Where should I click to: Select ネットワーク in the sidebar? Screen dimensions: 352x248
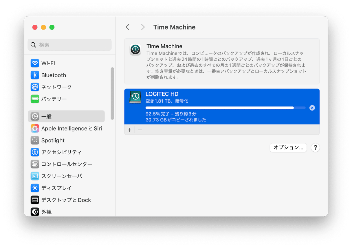coord(66,87)
